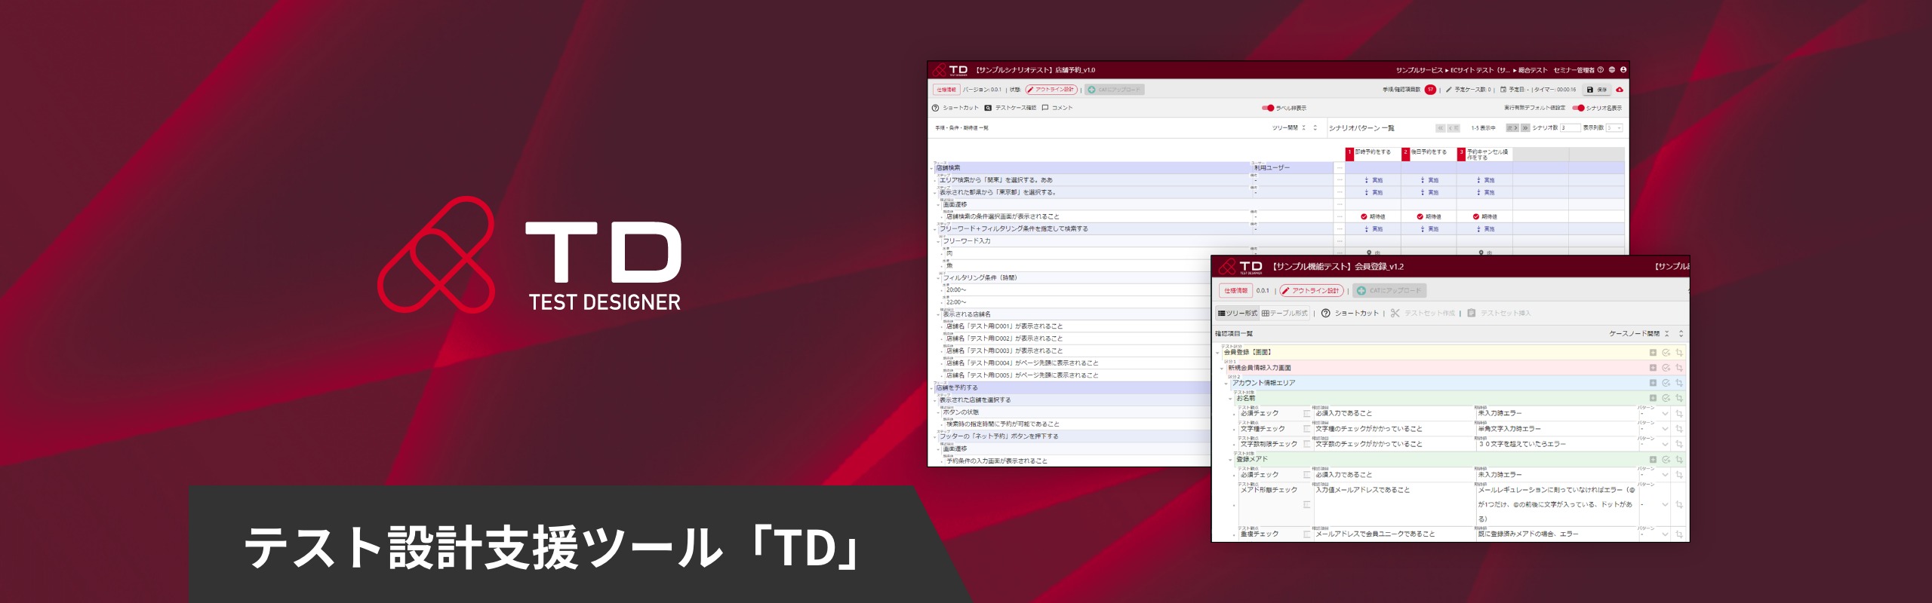Toggle 実施 for 表示された都県 row in scenario 2
The height and width of the screenshot is (603, 1932).
[x=1429, y=192]
